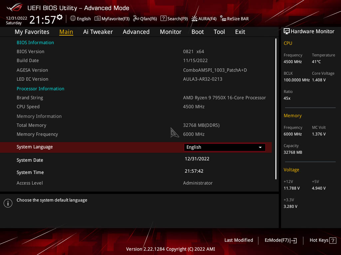Switch to EzMode(F7)

280,240
